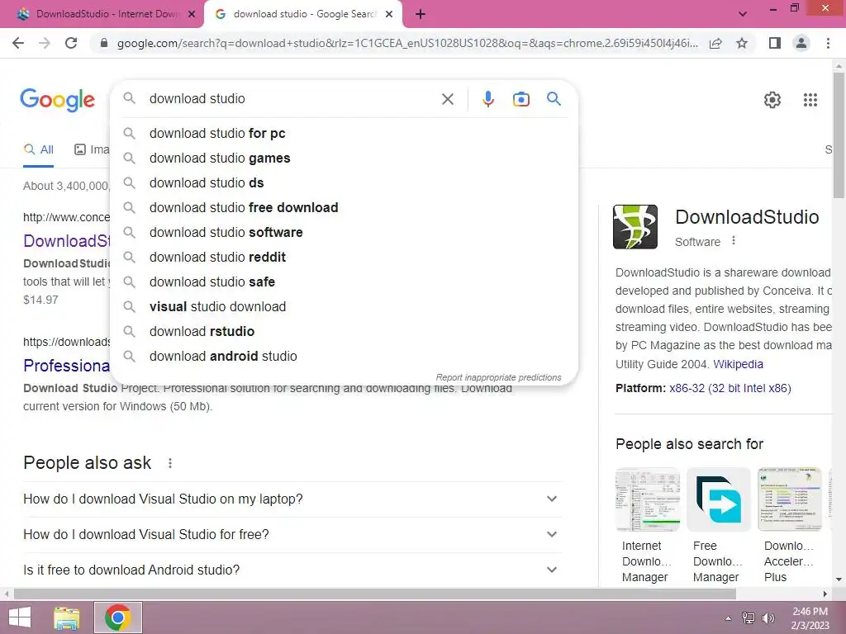Open the Wikipedia source link
This screenshot has width=846, height=634.
[738, 364]
